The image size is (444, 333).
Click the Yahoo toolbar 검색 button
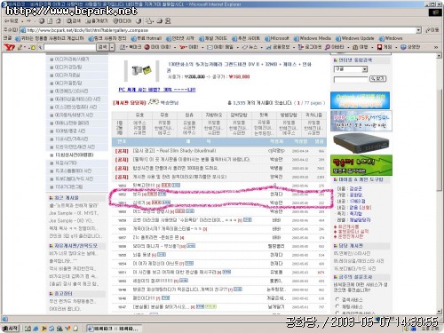coord(103,47)
